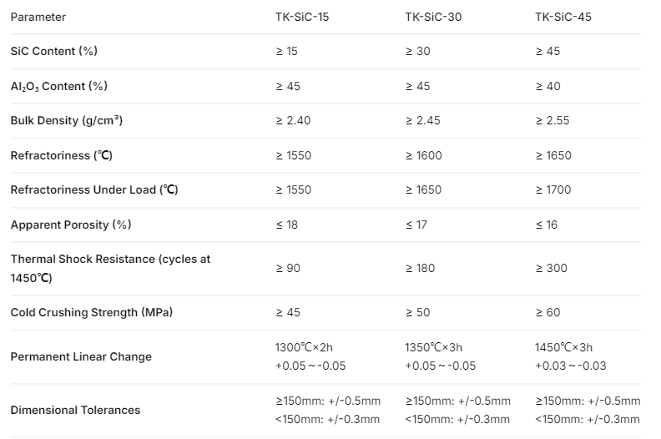The height and width of the screenshot is (439, 661).
Task: Click the Cold Crushing Strength label
Action: click(92, 312)
